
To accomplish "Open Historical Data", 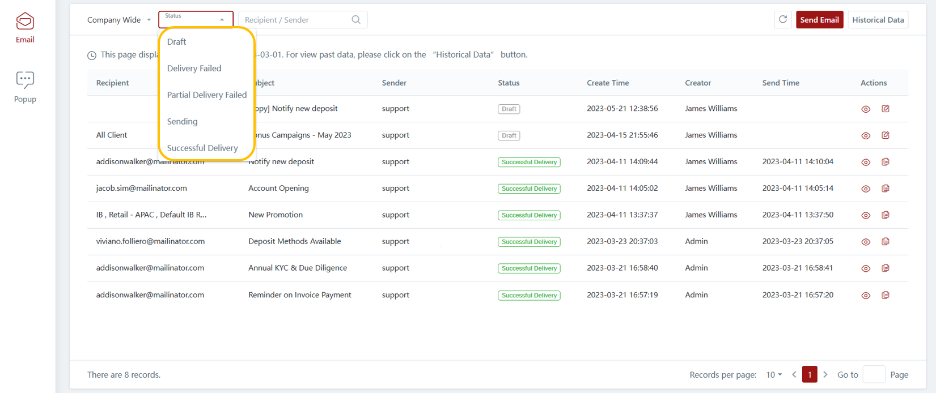I will [x=878, y=20].
